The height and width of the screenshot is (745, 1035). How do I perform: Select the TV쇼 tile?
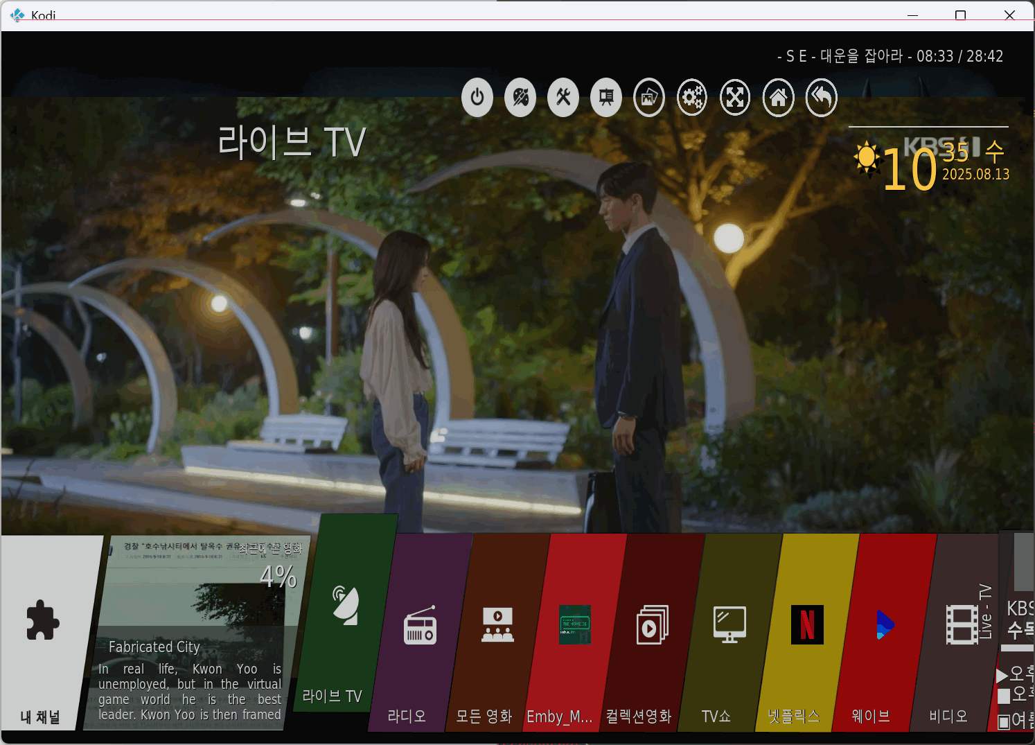click(730, 632)
